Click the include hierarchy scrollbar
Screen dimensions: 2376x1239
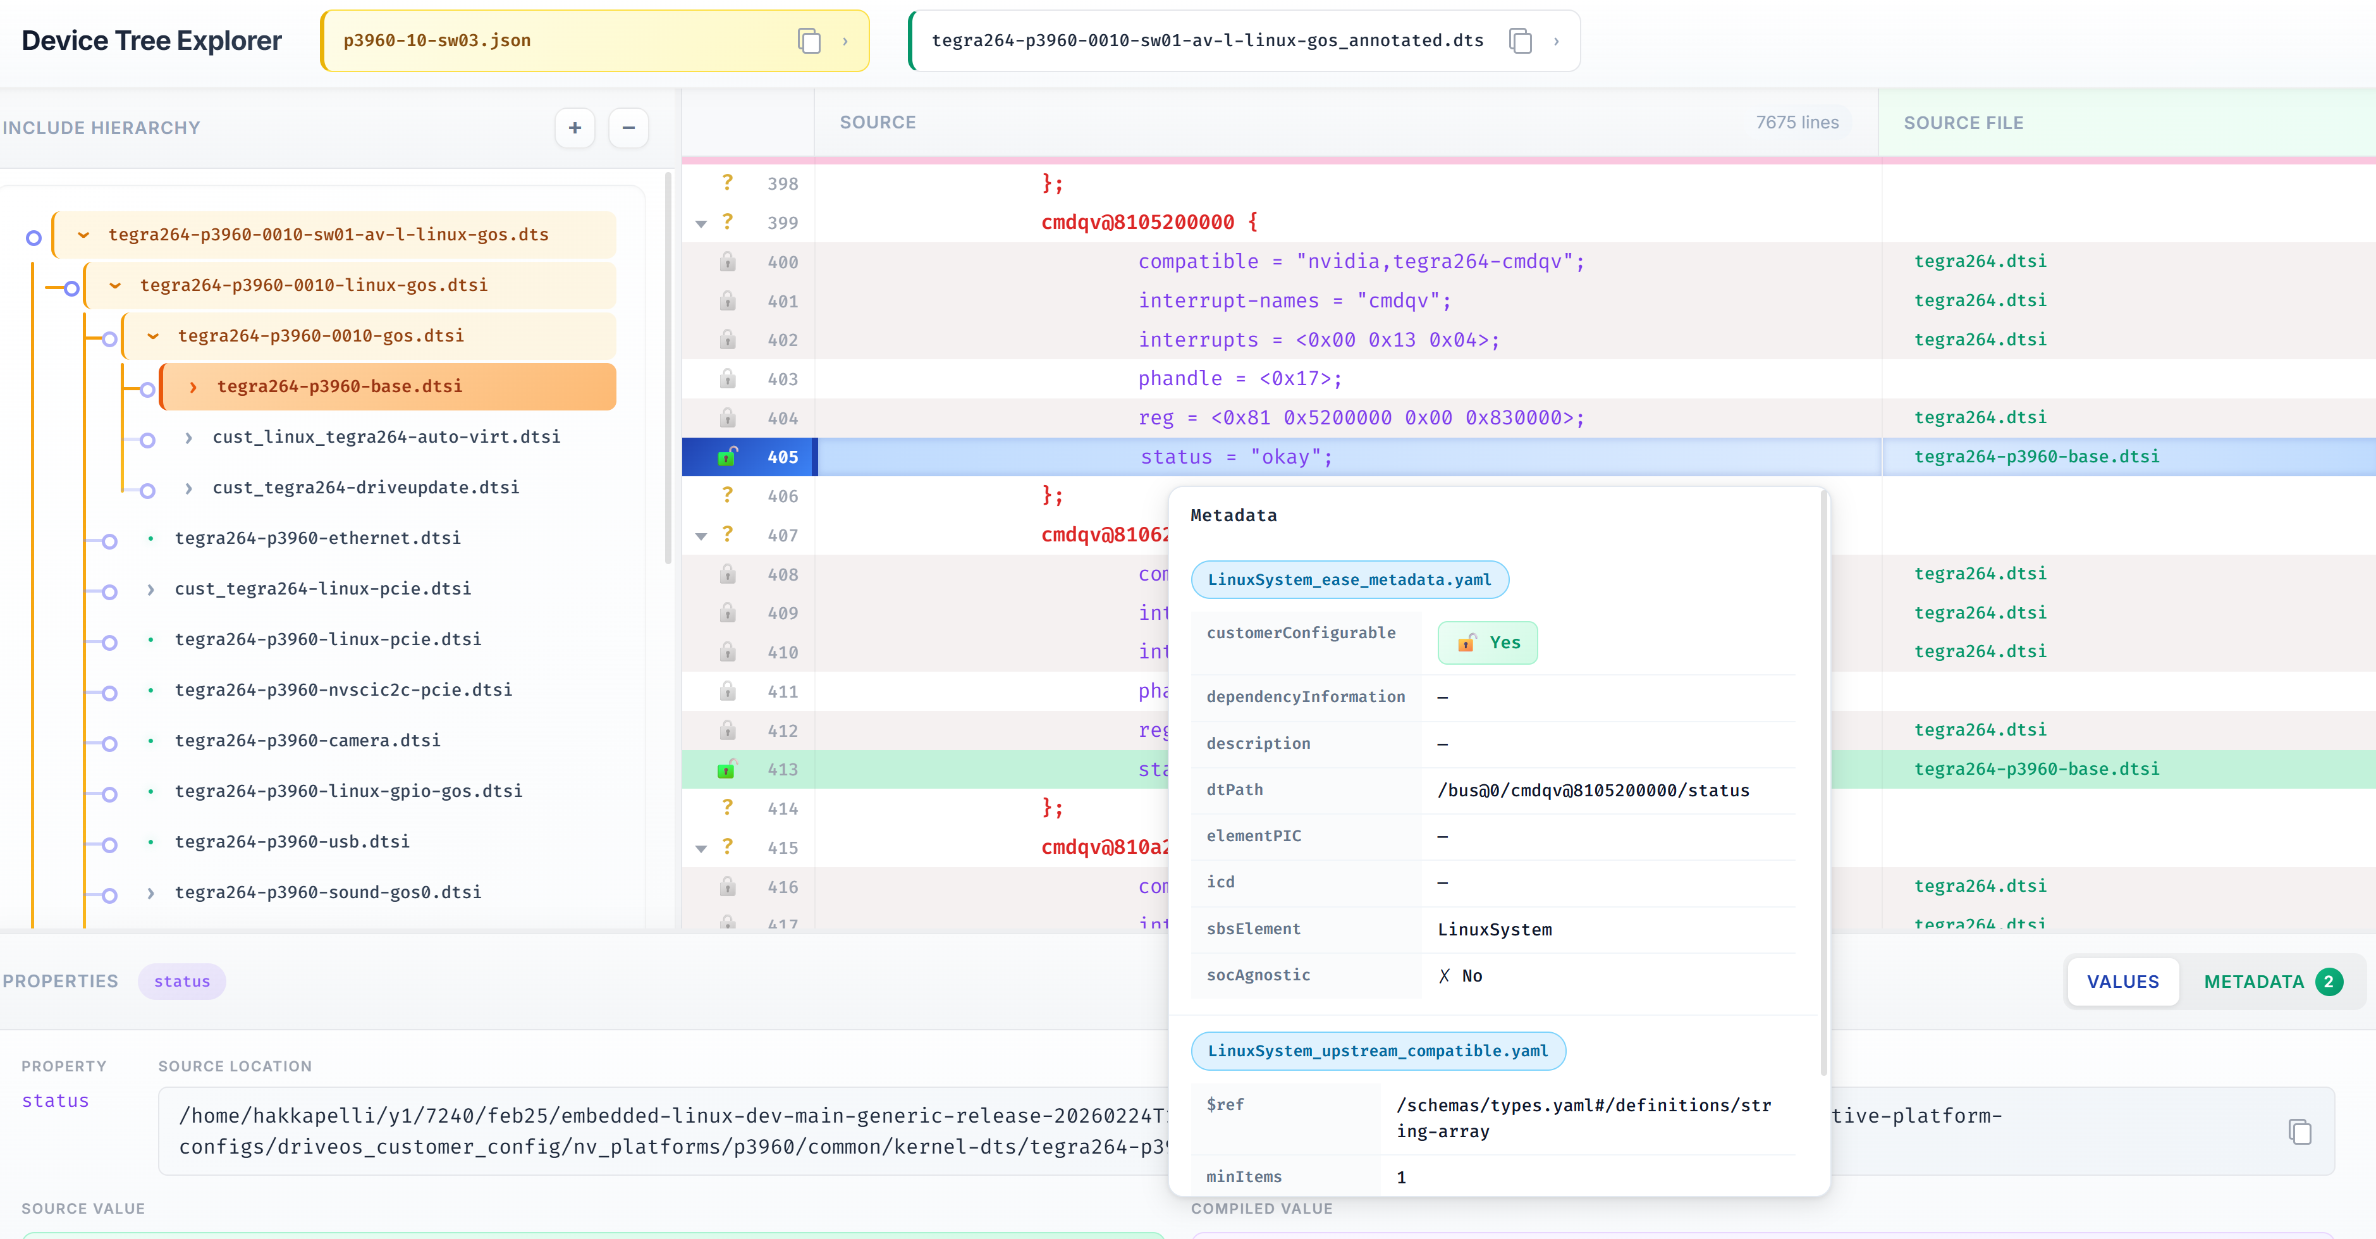pos(668,369)
